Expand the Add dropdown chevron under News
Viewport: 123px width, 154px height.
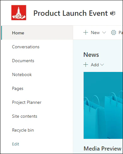(102, 65)
